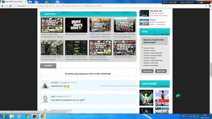Bookmark this page with the star icon
212x119 pixels.
206,6
